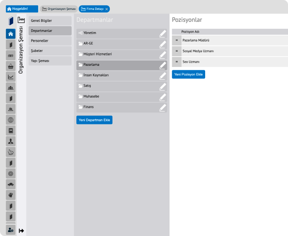Screen dimensions: 288x236
Task: Click the expand panel arrow icon
Action: (x=21, y=231)
